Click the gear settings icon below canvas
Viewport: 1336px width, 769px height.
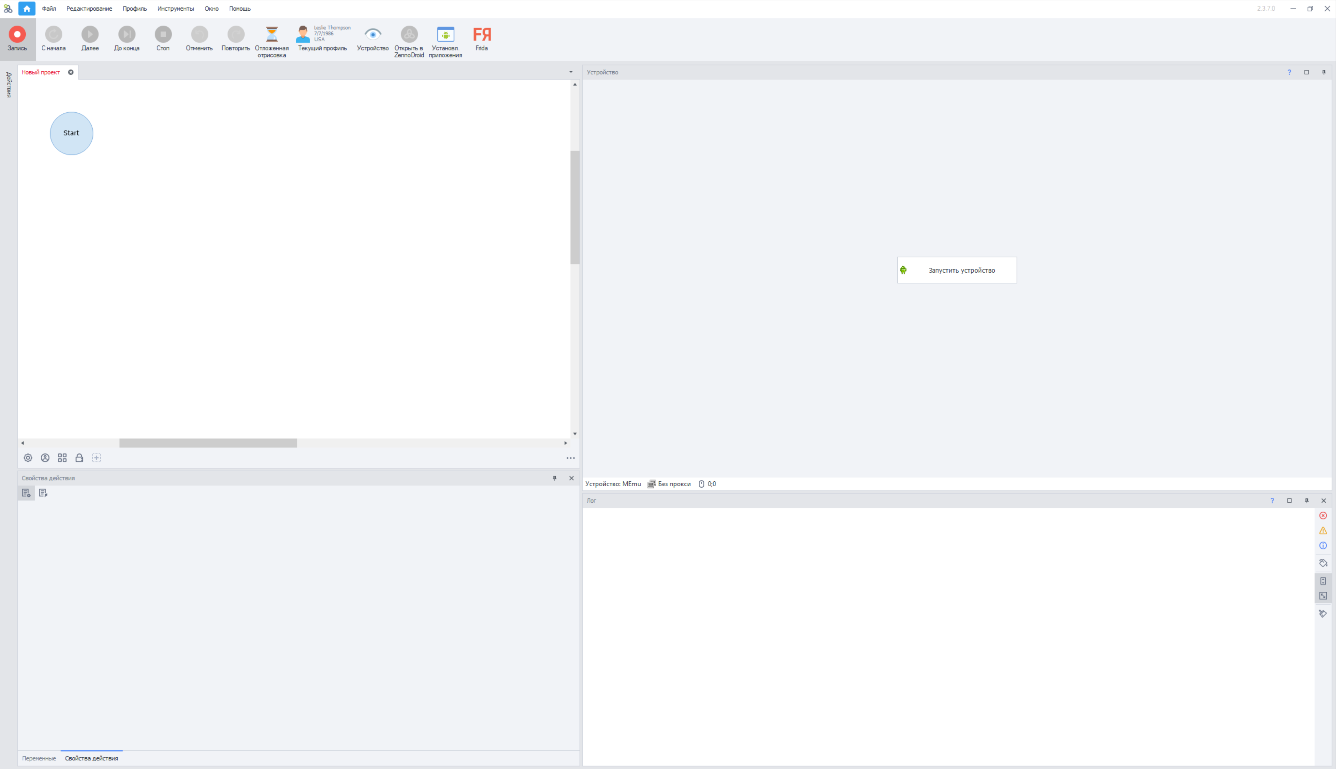[x=28, y=458]
